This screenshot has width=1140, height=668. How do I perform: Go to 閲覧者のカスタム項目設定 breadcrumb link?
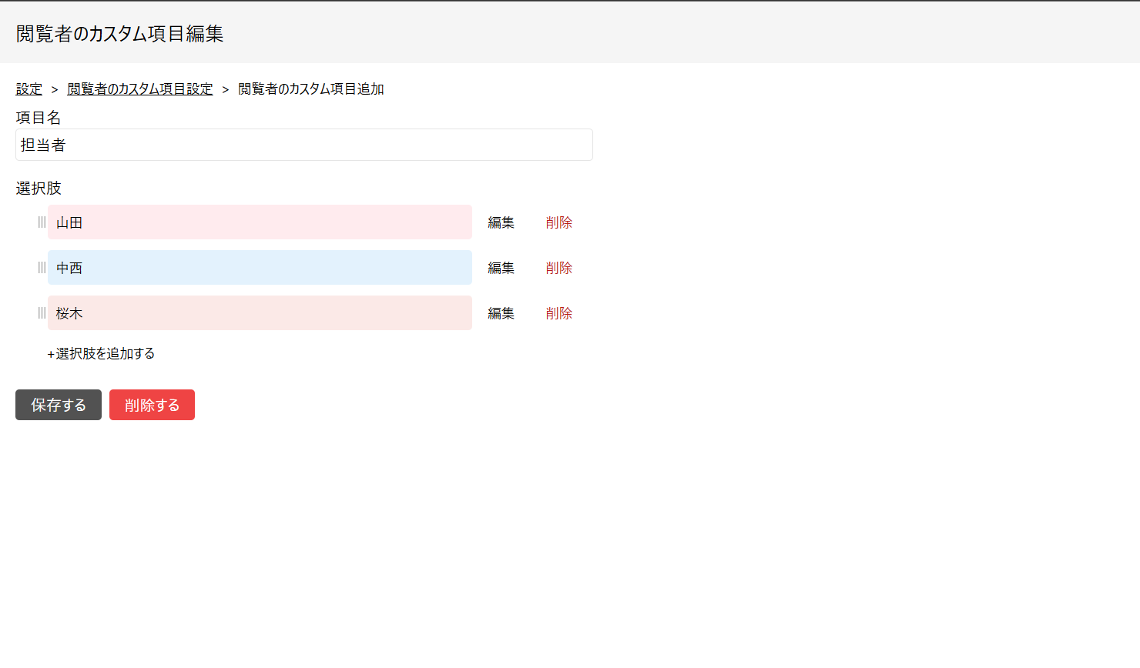[x=140, y=89]
